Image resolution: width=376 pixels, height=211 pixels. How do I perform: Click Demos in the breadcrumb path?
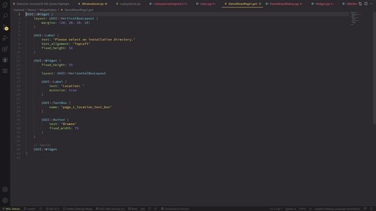click(32, 10)
